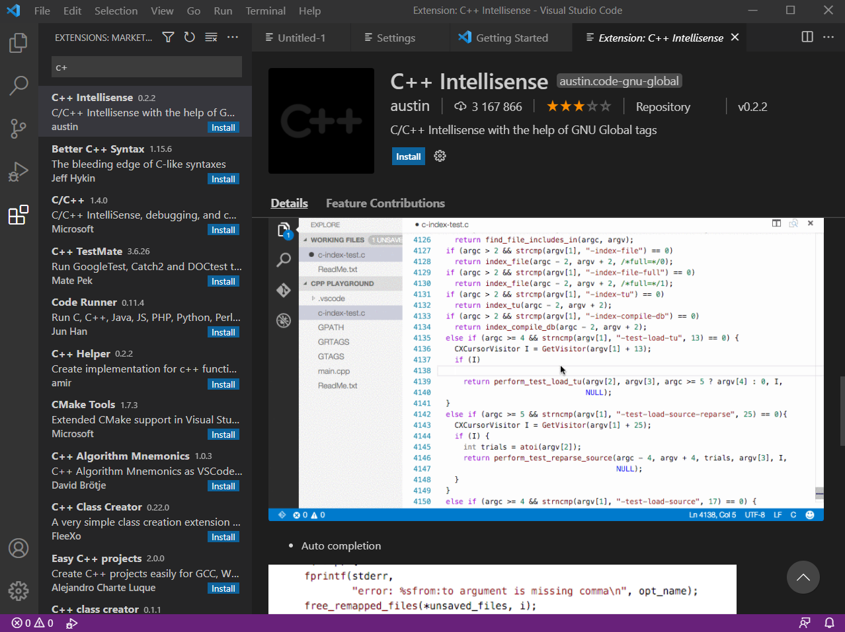Install Code Runner
Screen dimensions: 845x632
[223, 332]
